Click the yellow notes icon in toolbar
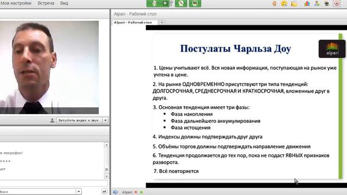 tap(294, 4)
